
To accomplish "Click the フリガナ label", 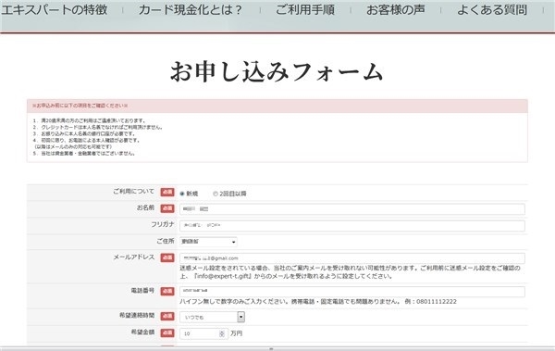I will coord(163,224).
